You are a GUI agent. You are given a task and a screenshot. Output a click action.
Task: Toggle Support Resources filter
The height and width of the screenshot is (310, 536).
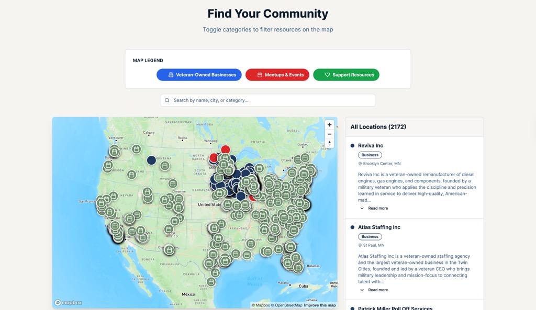(x=347, y=75)
